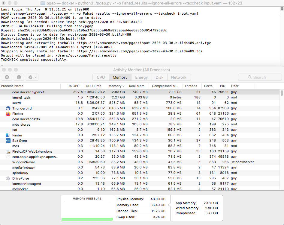Sort by Real Mem column header
The height and width of the screenshot is (225, 284).
(x=137, y=86)
